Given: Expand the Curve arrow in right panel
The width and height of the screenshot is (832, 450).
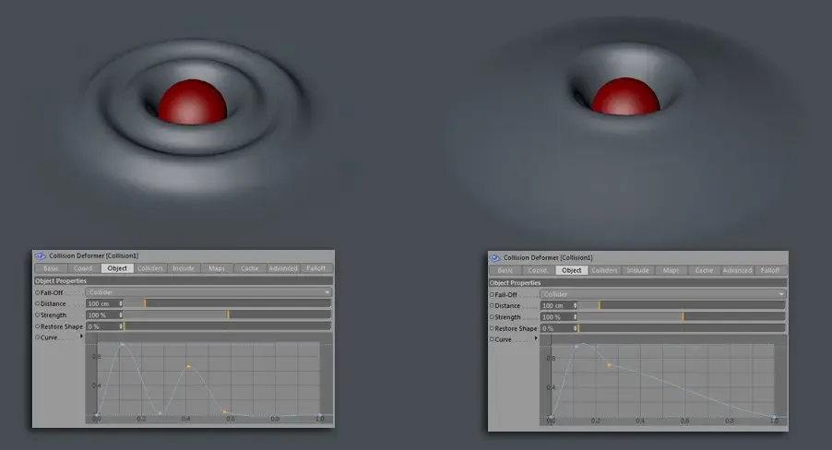Looking at the screenshot, I should click(x=536, y=338).
